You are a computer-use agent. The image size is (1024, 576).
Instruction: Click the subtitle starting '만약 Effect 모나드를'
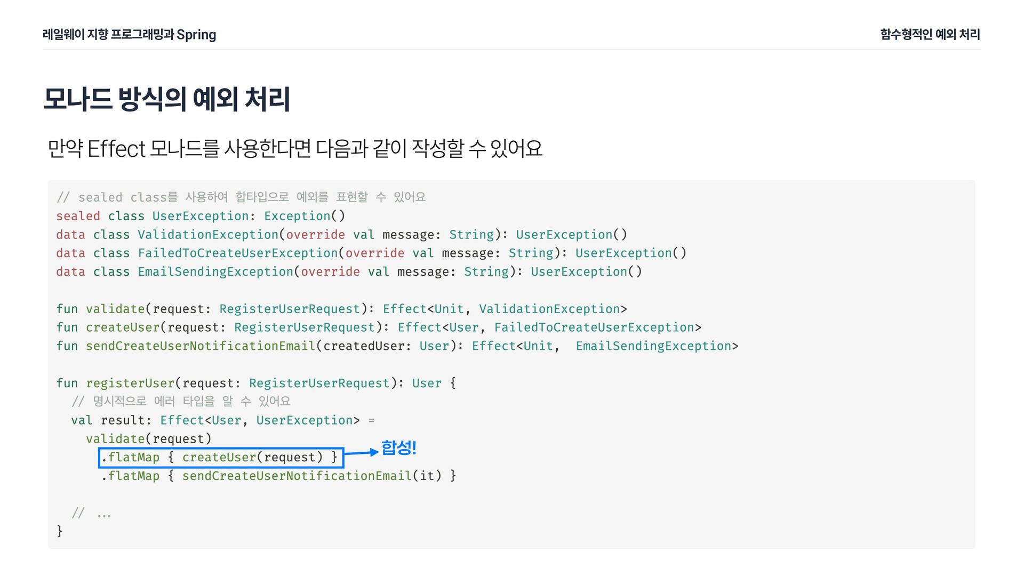[295, 148]
